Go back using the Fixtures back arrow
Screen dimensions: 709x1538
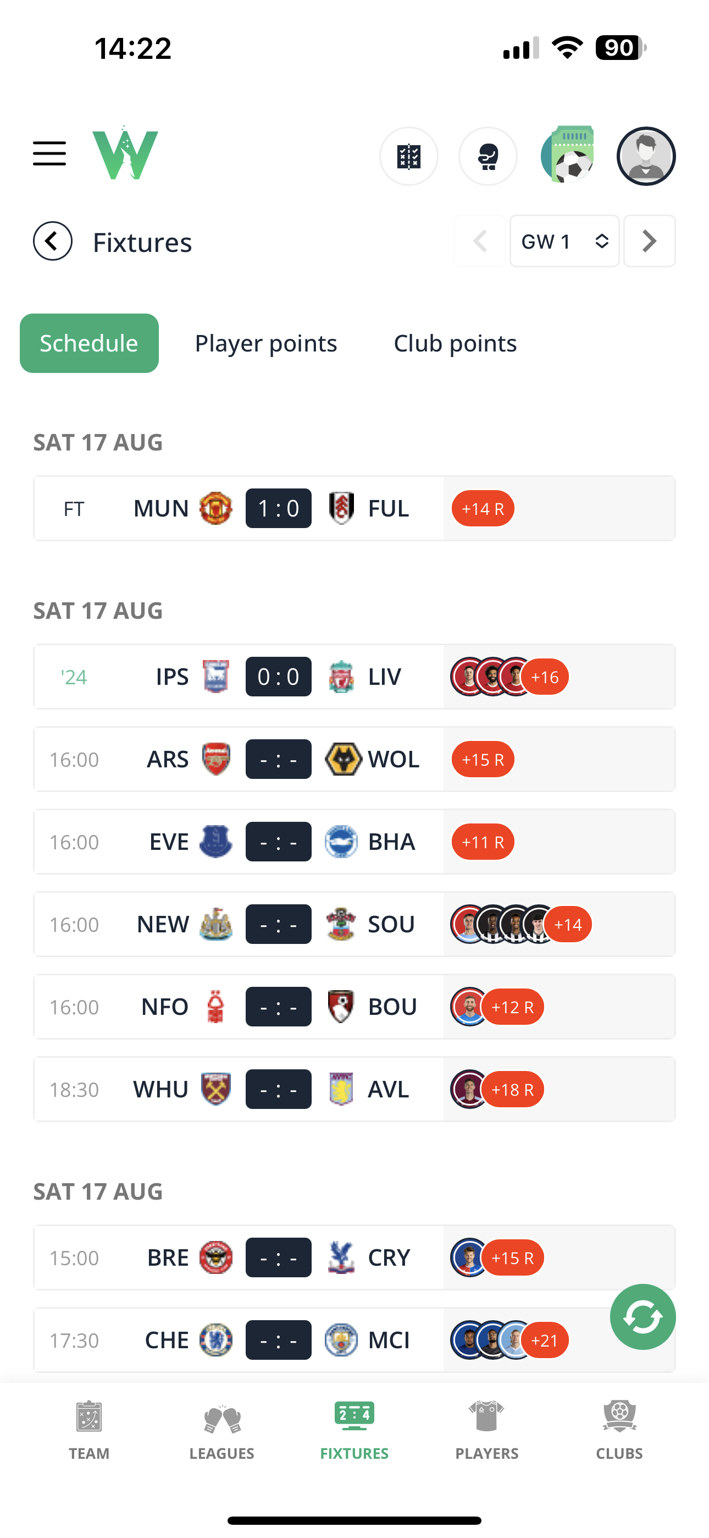(x=53, y=241)
